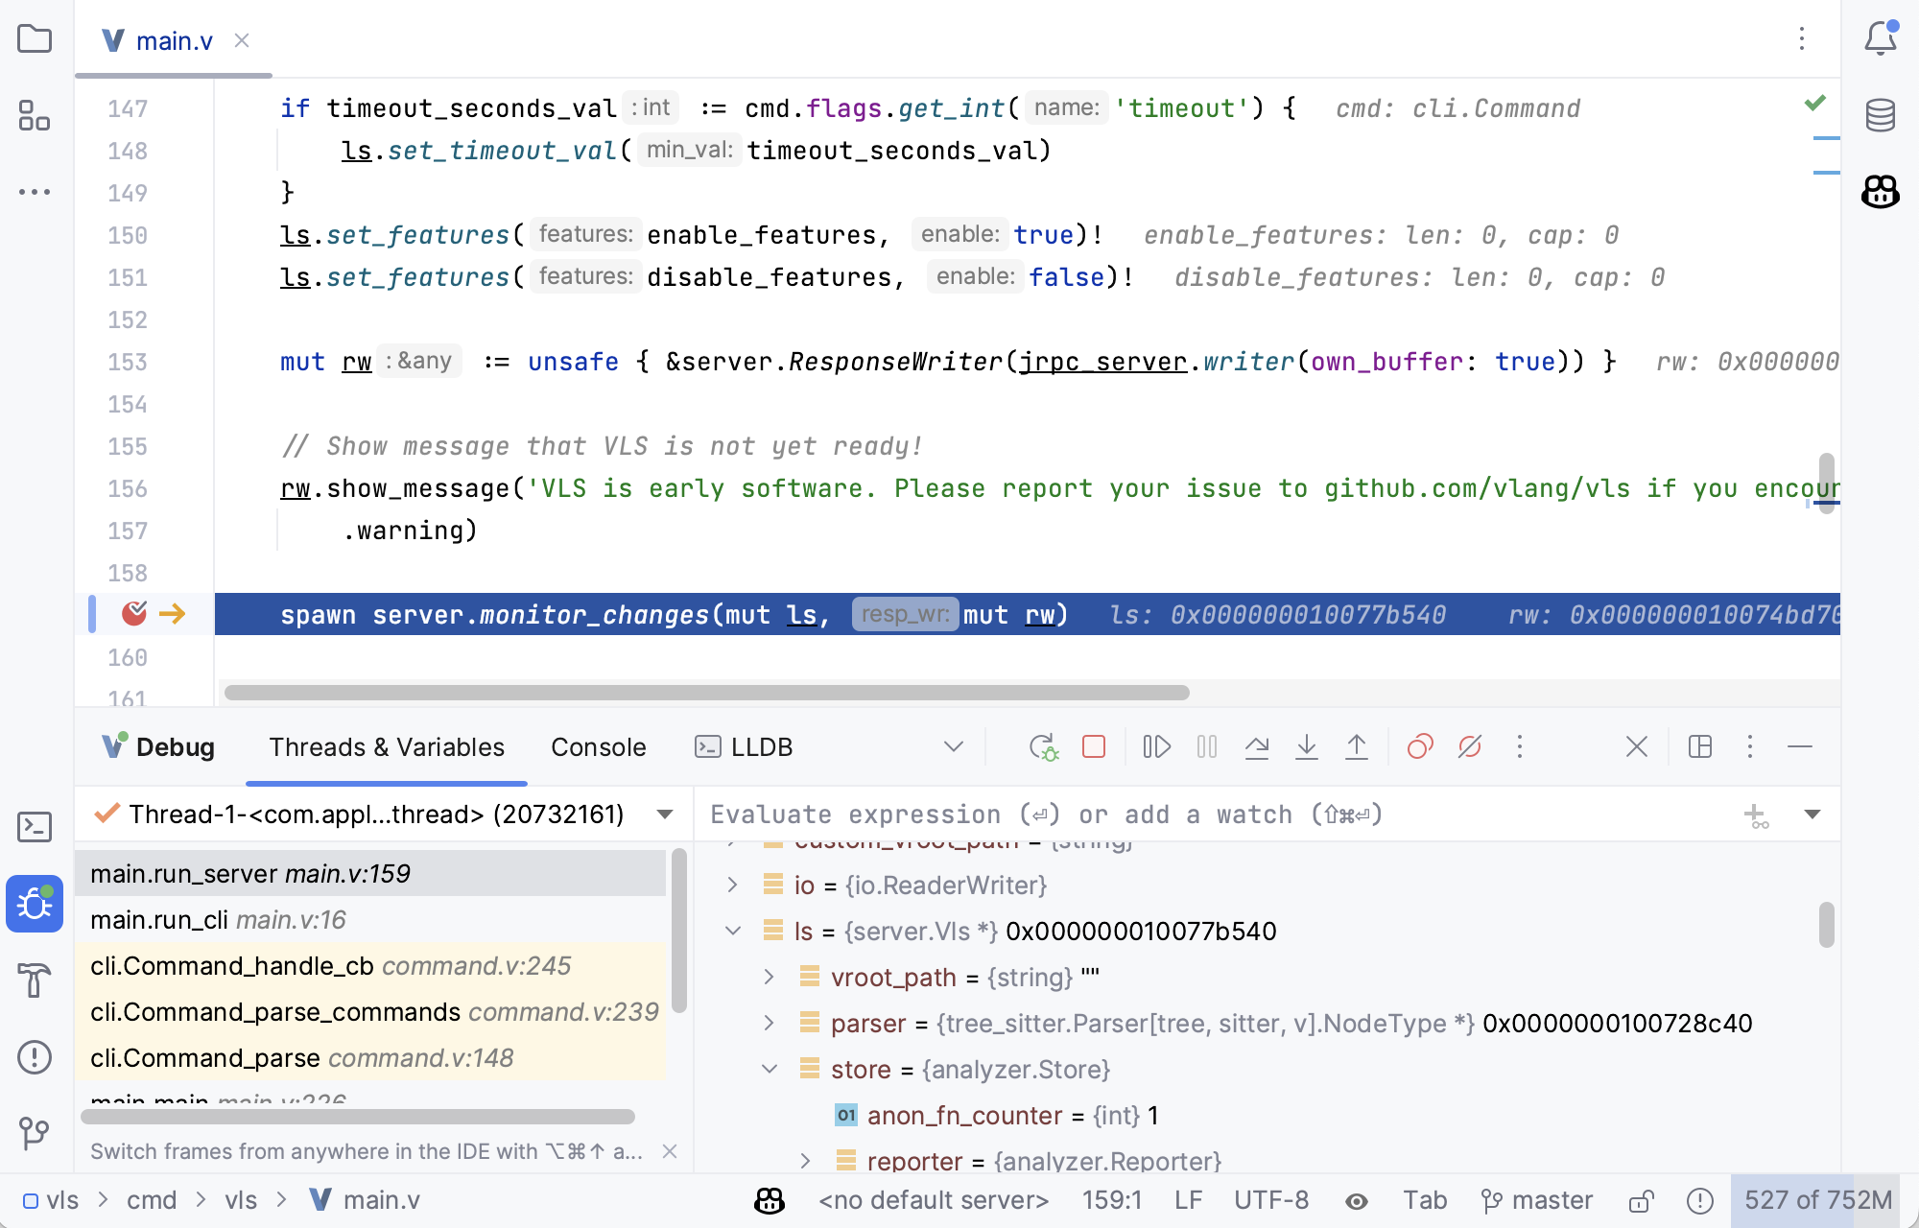Switch to the Console tab

(x=598, y=747)
